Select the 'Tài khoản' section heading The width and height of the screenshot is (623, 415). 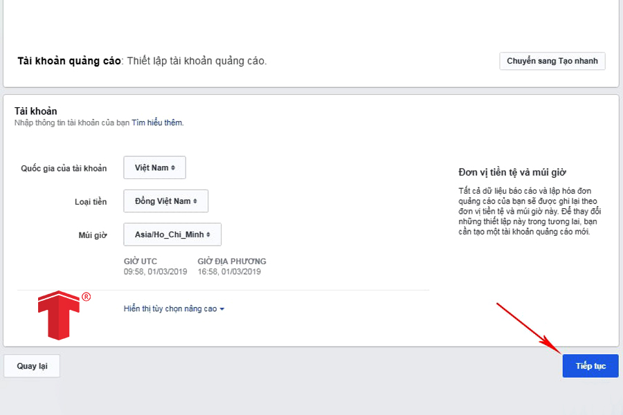36,111
